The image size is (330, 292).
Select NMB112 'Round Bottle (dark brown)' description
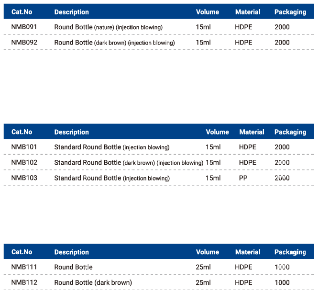(x=93, y=282)
